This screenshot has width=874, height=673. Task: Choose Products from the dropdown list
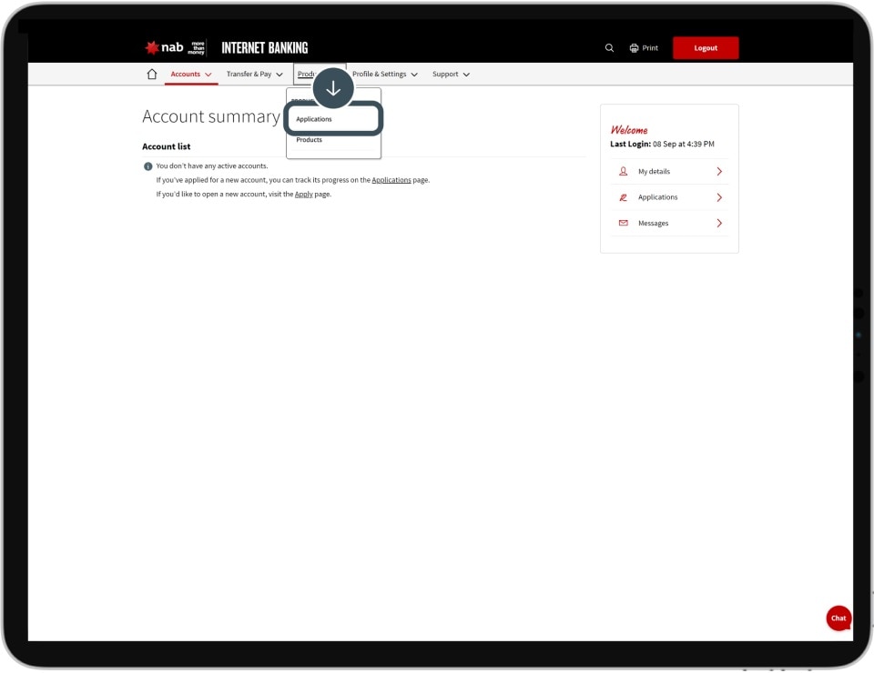pyautogui.click(x=310, y=140)
